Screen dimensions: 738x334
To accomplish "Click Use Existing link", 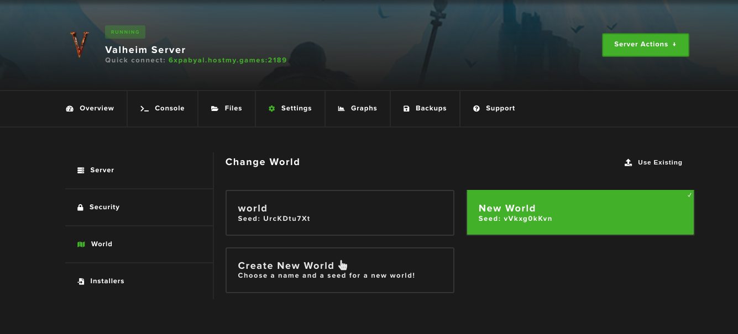I will click(653, 162).
